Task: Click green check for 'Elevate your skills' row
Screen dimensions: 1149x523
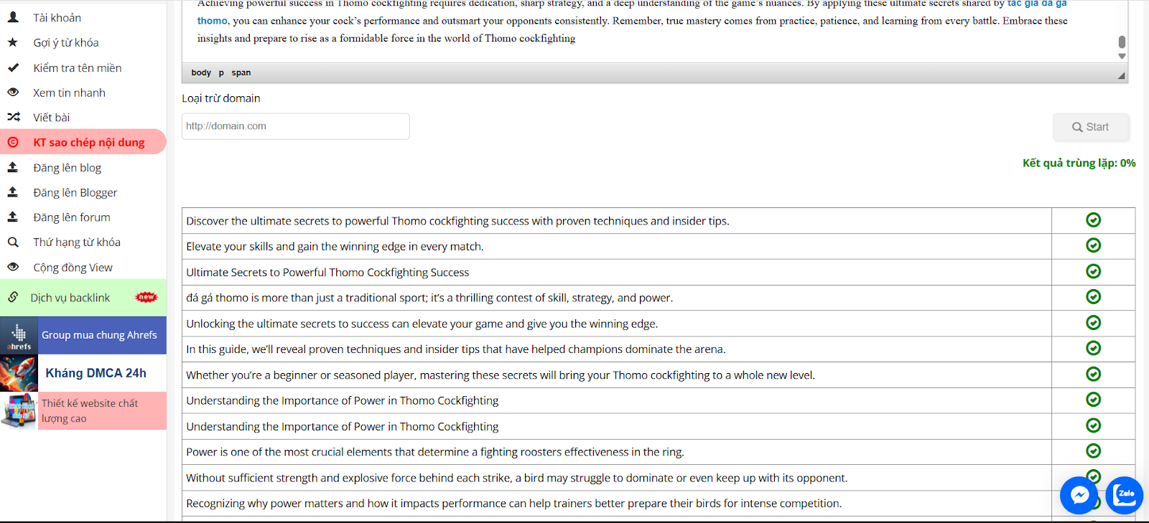Action: (x=1094, y=245)
